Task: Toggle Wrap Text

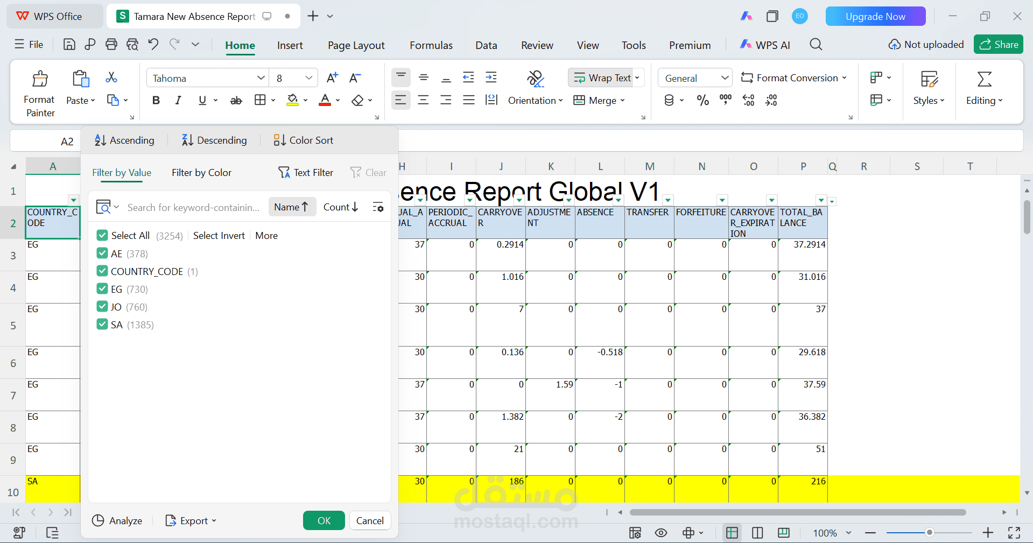Action: pos(601,78)
